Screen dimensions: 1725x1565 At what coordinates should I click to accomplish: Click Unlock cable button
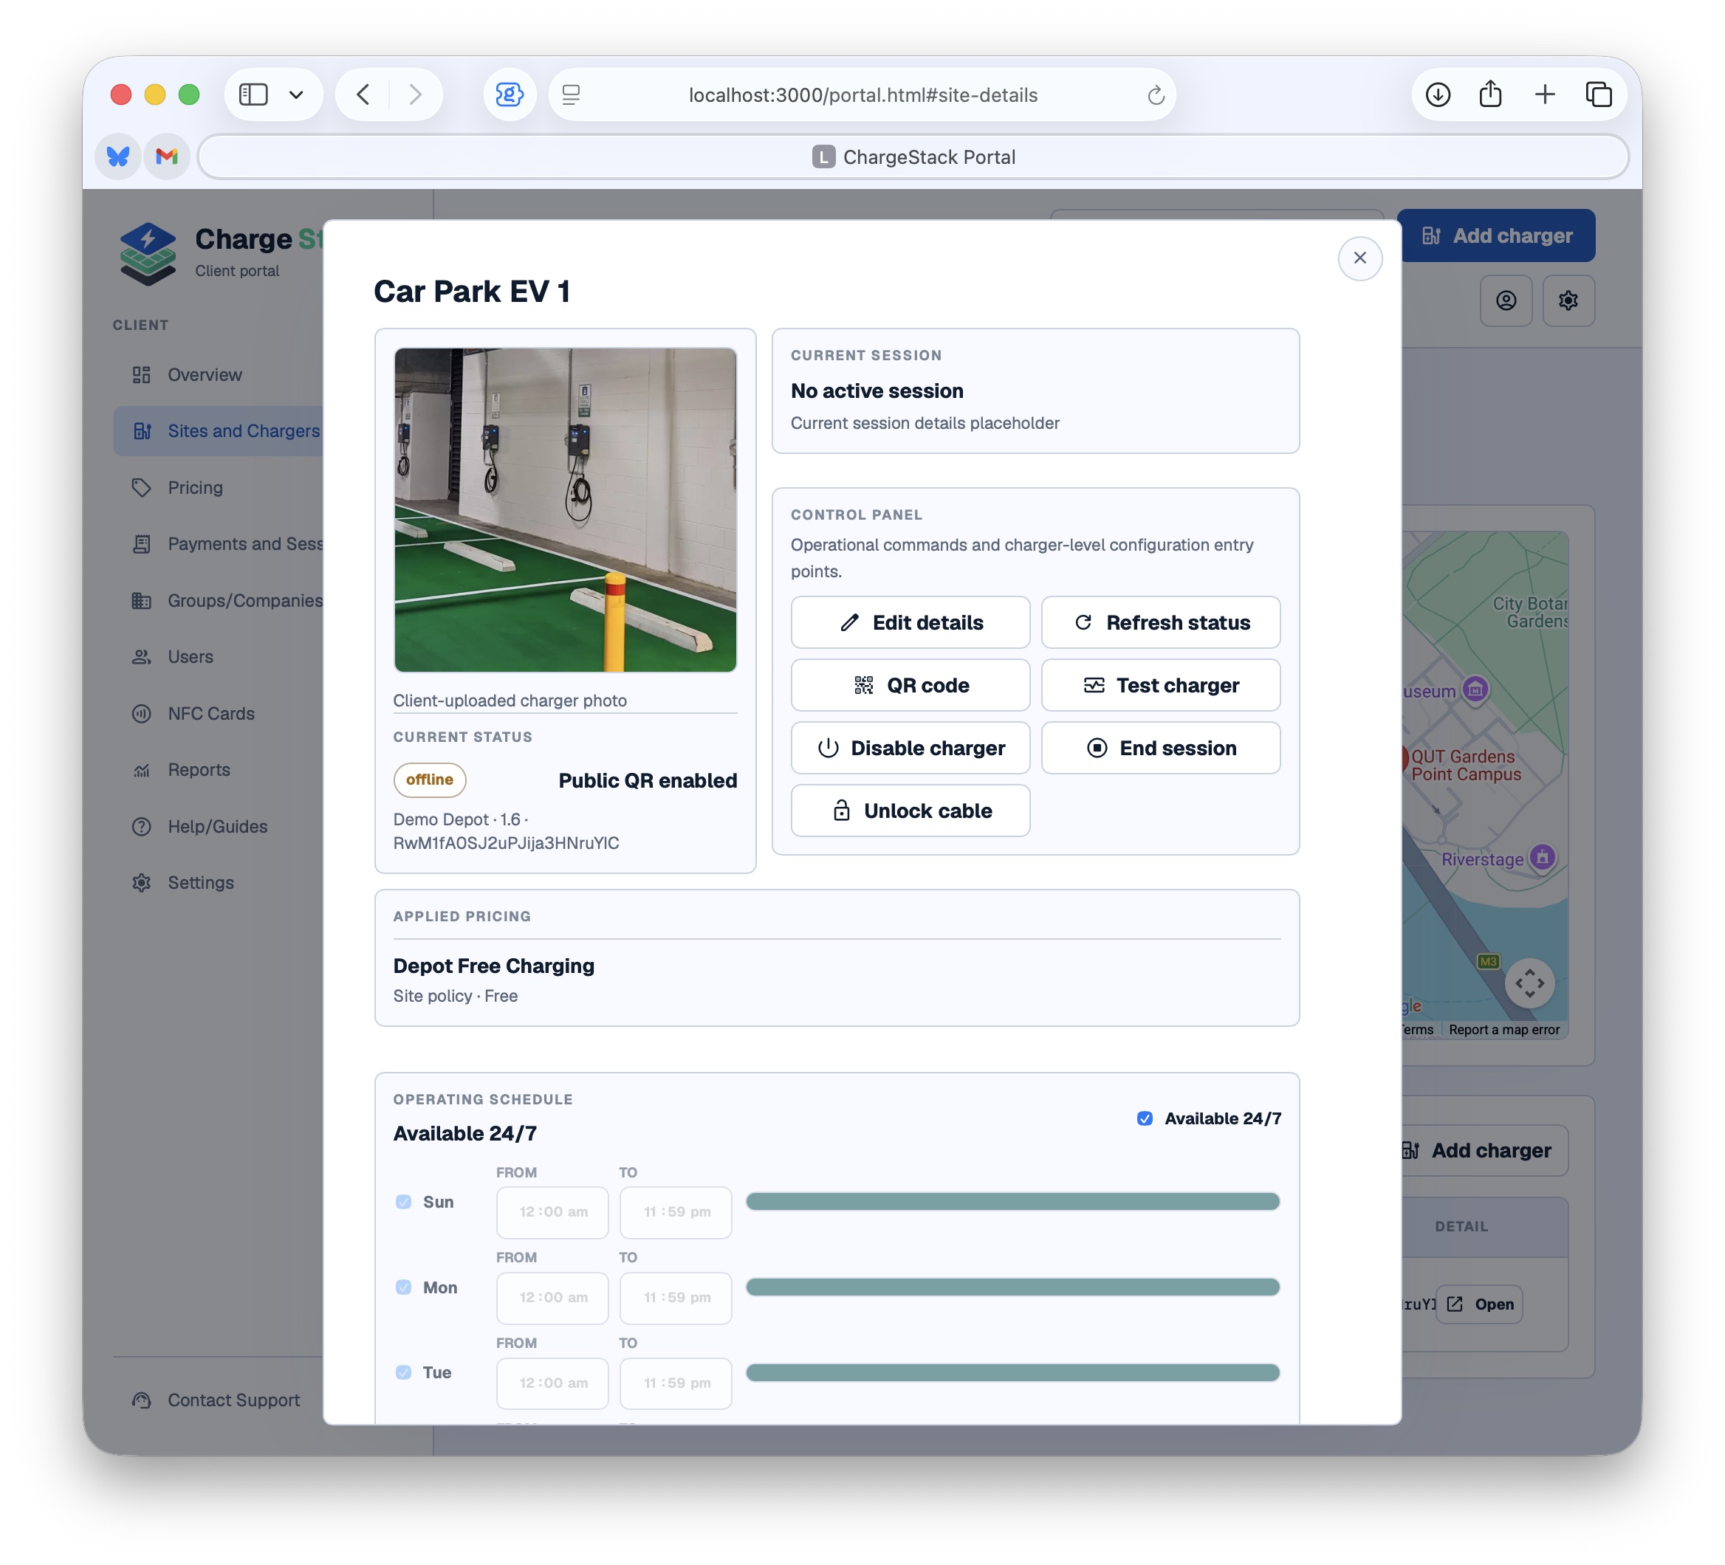click(910, 811)
